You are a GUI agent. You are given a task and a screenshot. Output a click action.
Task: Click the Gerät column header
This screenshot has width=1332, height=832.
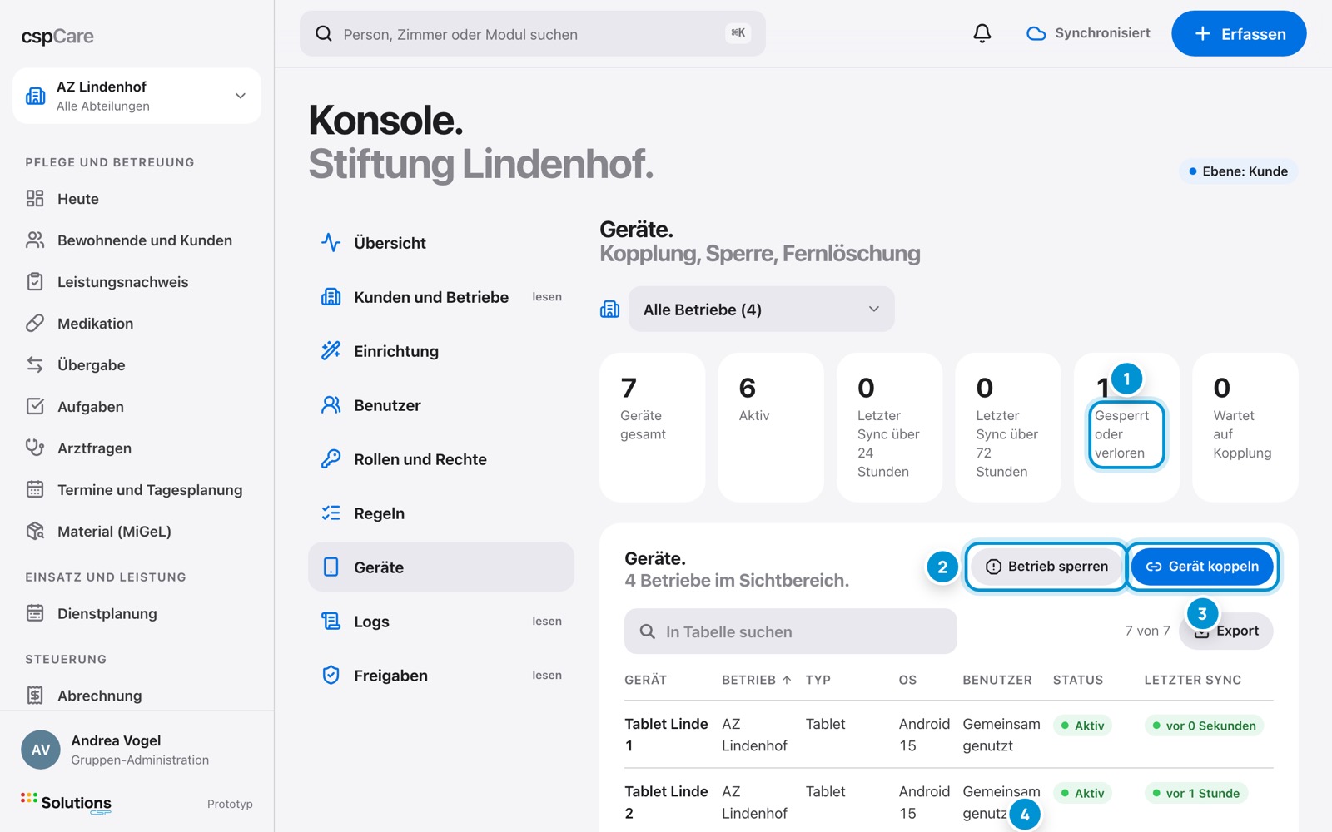(x=645, y=680)
